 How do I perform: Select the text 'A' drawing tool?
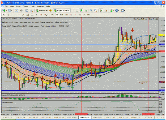tap(37, 15)
